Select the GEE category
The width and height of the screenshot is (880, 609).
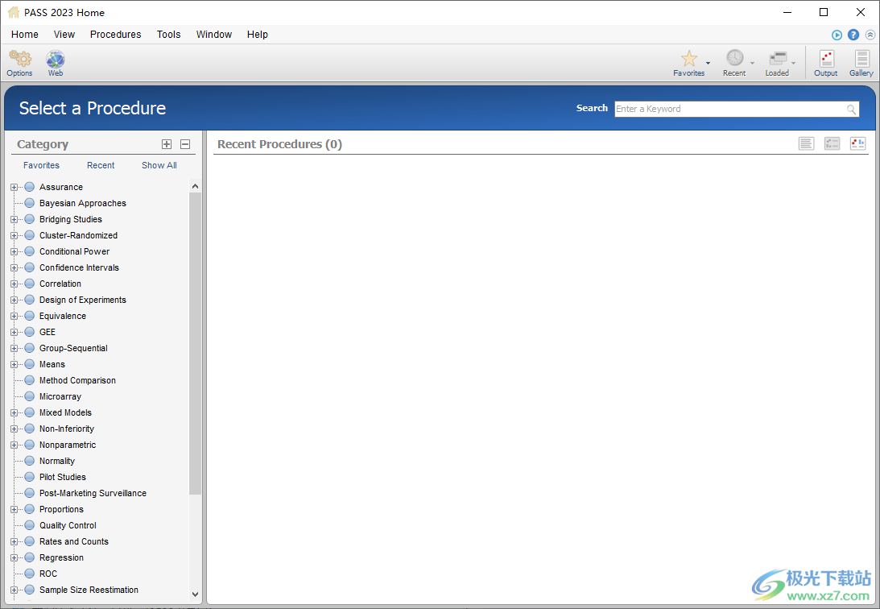[x=48, y=332]
